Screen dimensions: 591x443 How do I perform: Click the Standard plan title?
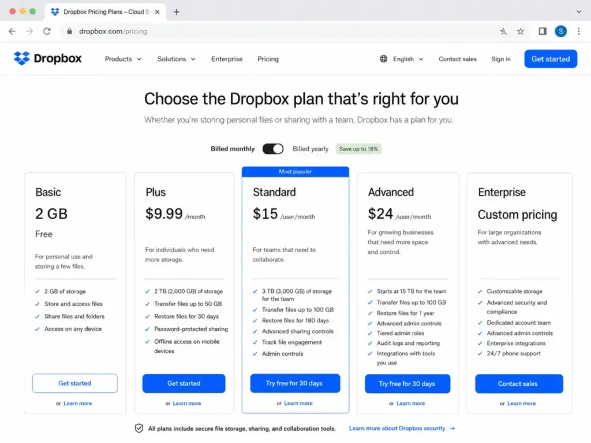click(x=274, y=192)
